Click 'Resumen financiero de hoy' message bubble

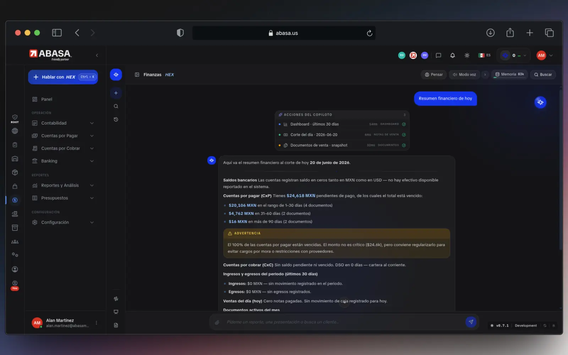[445, 99]
